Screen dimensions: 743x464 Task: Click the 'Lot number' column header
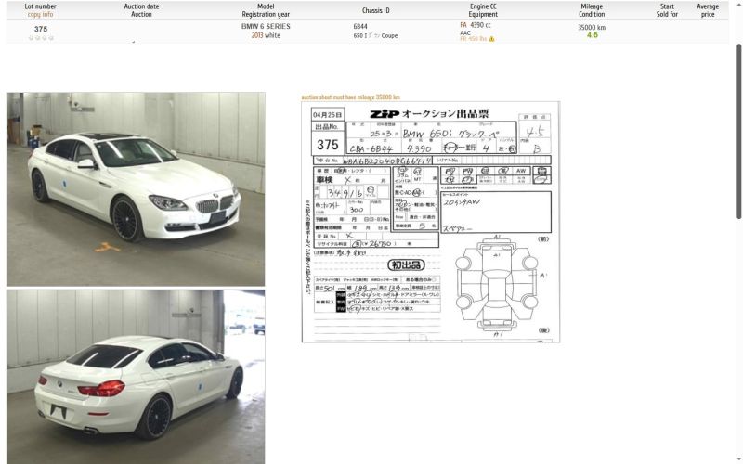click(40, 6)
